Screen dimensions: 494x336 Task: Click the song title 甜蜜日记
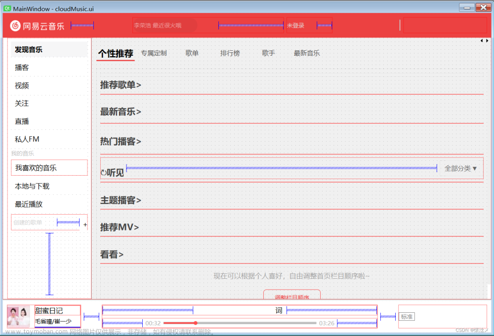coord(49,311)
